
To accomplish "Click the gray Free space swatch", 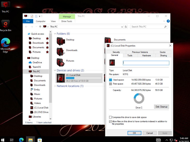I will click(x=110, y=84).
